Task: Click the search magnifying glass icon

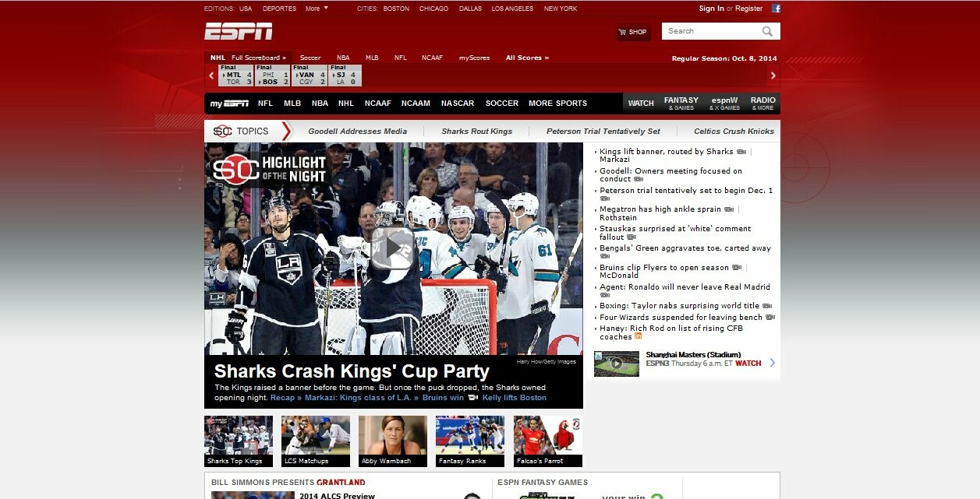Action: pos(767,31)
